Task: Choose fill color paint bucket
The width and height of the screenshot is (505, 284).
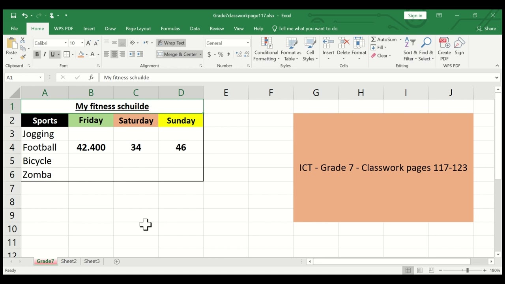Action: (x=81, y=54)
